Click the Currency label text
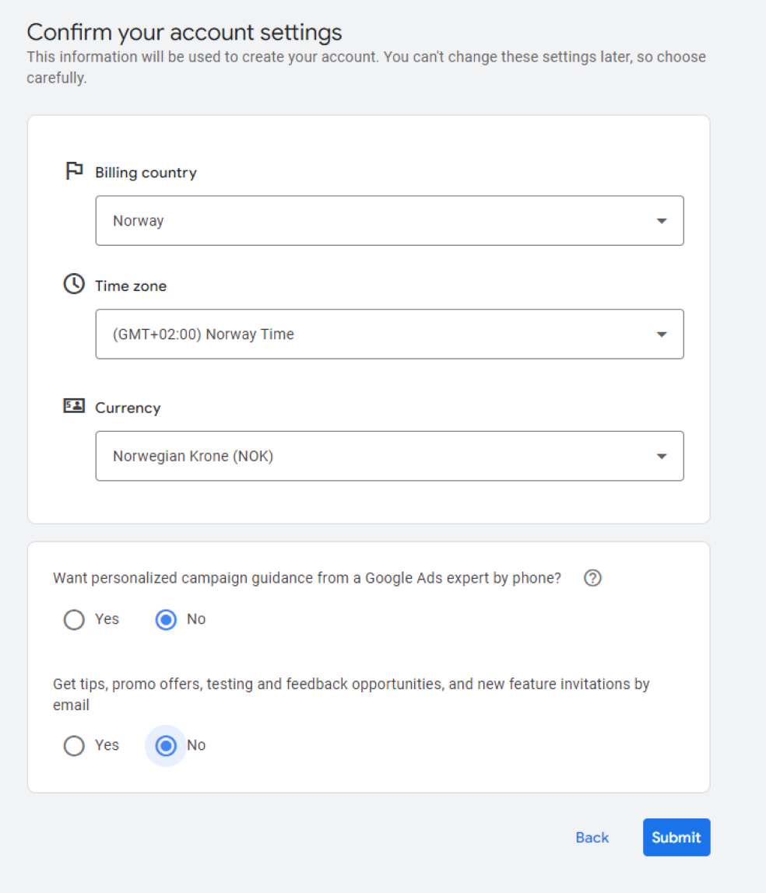The image size is (766, 893). click(128, 408)
